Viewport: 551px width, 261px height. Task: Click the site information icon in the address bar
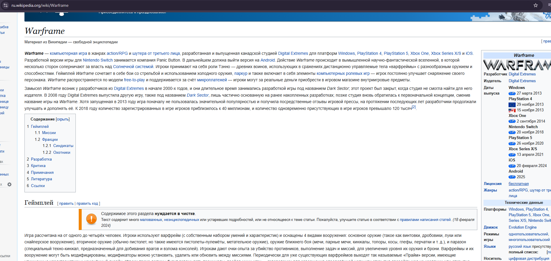click(5, 5)
